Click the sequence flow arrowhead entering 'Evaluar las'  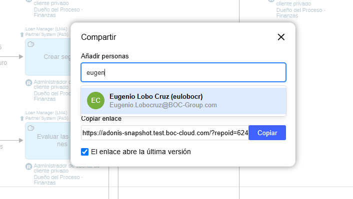click(21, 140)
